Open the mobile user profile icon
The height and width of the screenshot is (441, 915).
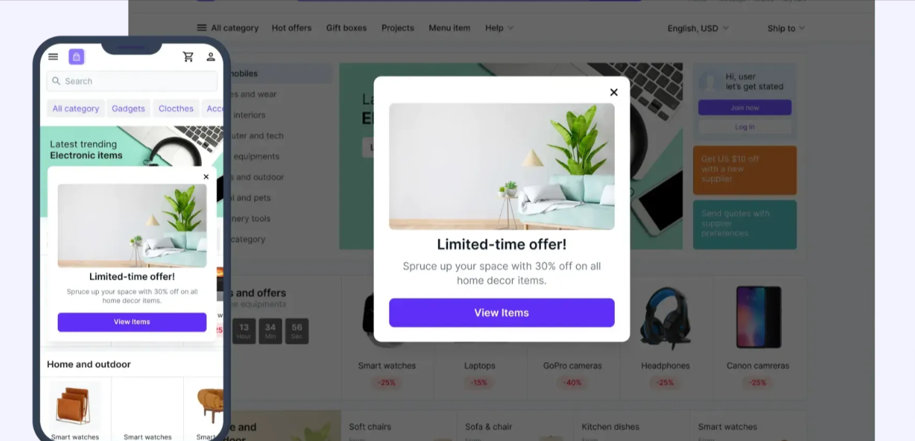click(210, 57)
